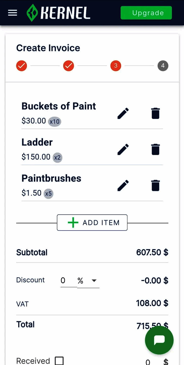Open the discount type percent dropdown
The height and width of the screenshot is (365, 184).
(88, 281)
